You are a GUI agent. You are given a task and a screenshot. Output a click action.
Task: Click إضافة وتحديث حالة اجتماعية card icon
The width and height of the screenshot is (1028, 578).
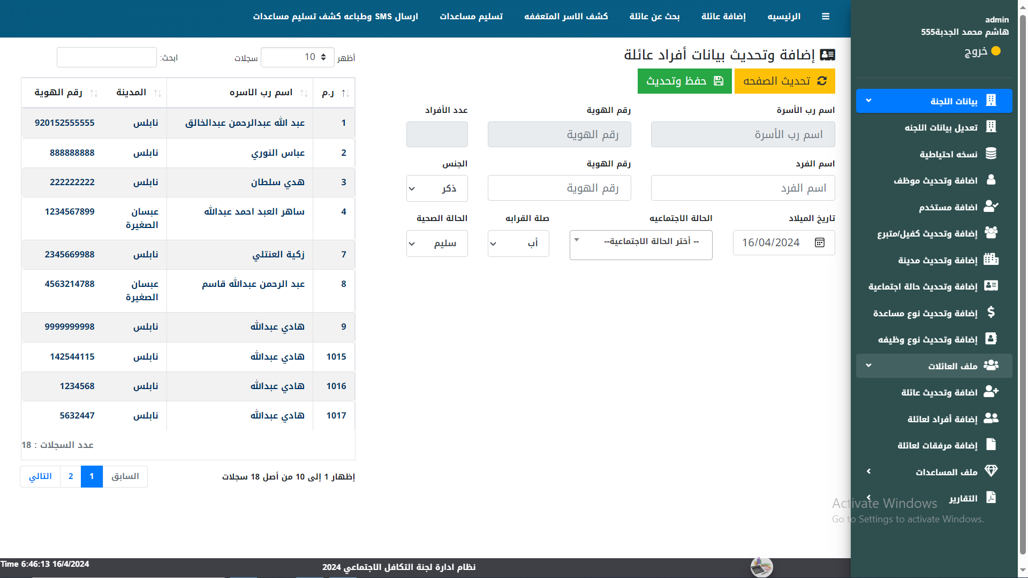click(x=992, y=286)
